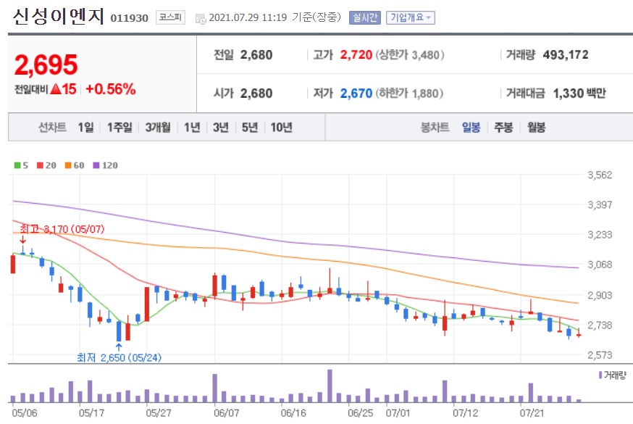Click the 실시간 real-time button
Viewport: 633px width, 424px height.
(364, 18)
